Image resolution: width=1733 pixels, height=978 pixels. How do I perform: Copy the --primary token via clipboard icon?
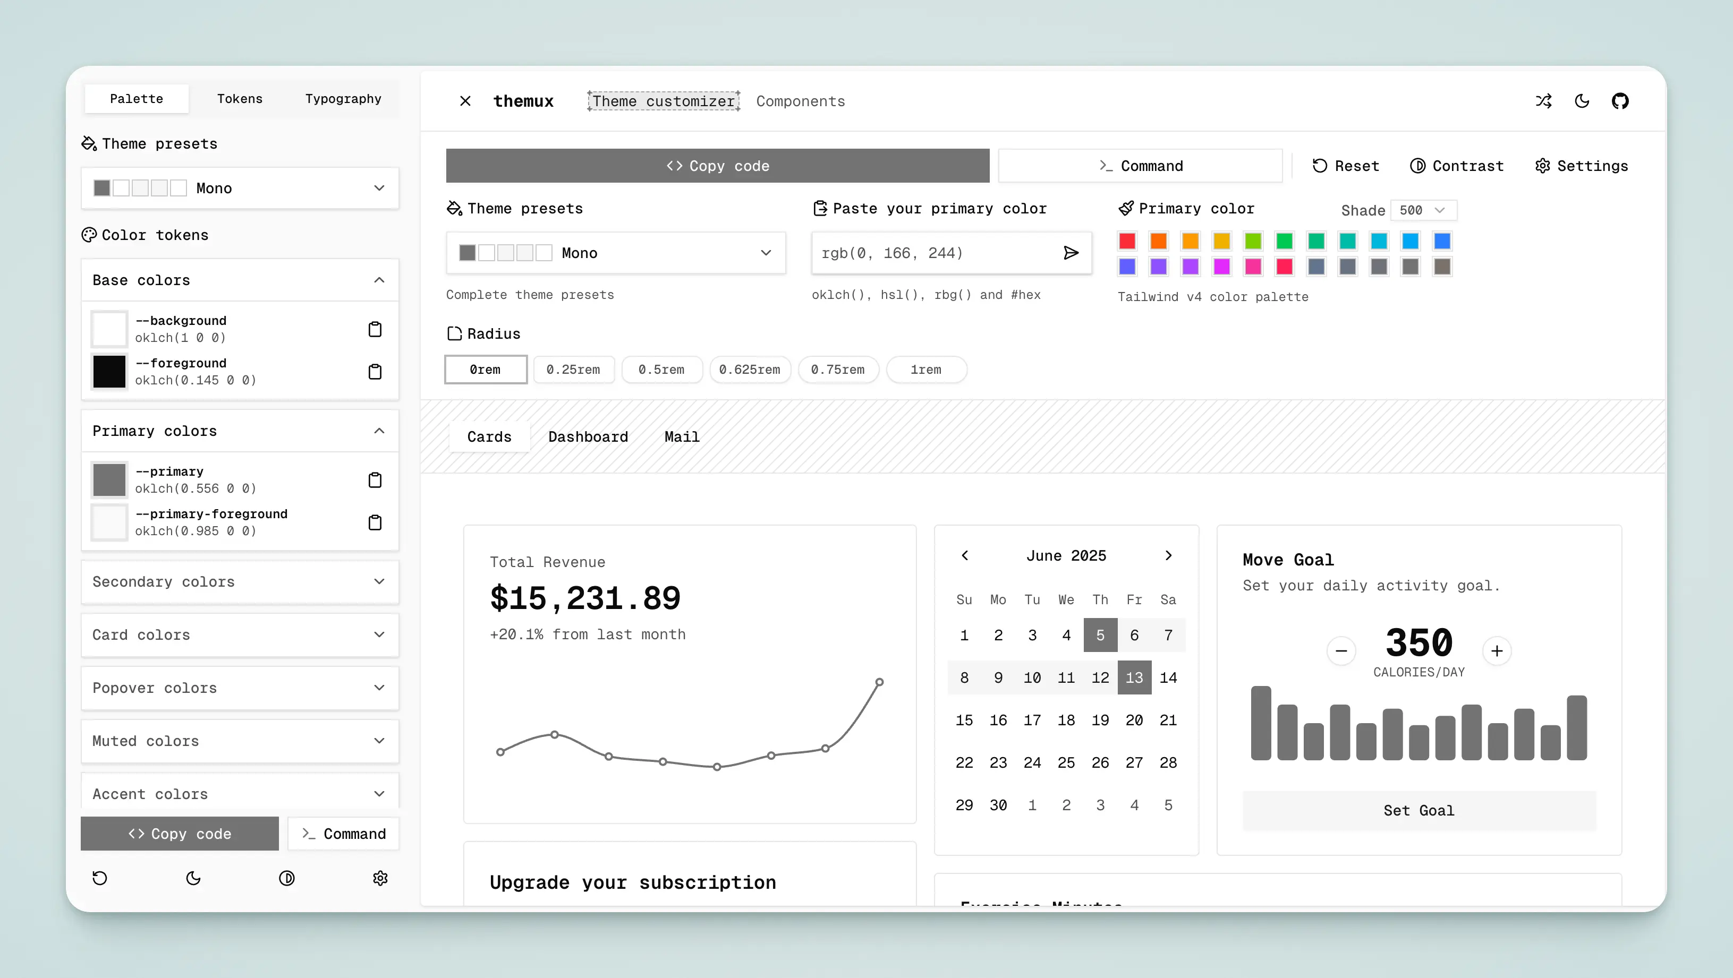375,479
